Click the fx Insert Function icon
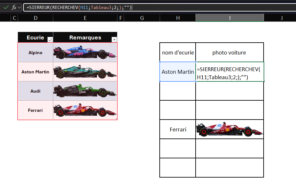The height and width of the screenshot is (192, 296). point(14,7)
